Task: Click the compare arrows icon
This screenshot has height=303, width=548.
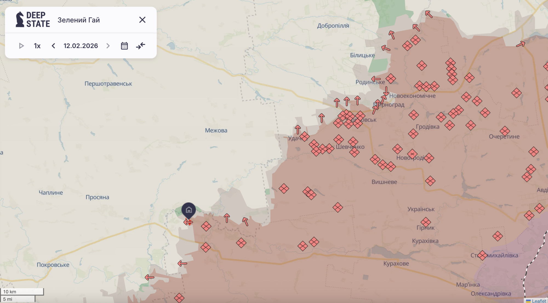Action: [141, 46]
